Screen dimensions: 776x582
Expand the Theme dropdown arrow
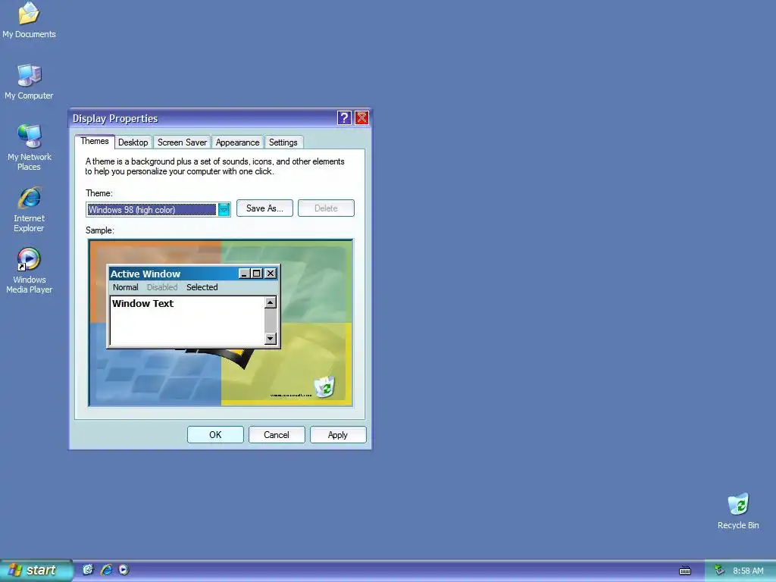[x=224, y=210]
